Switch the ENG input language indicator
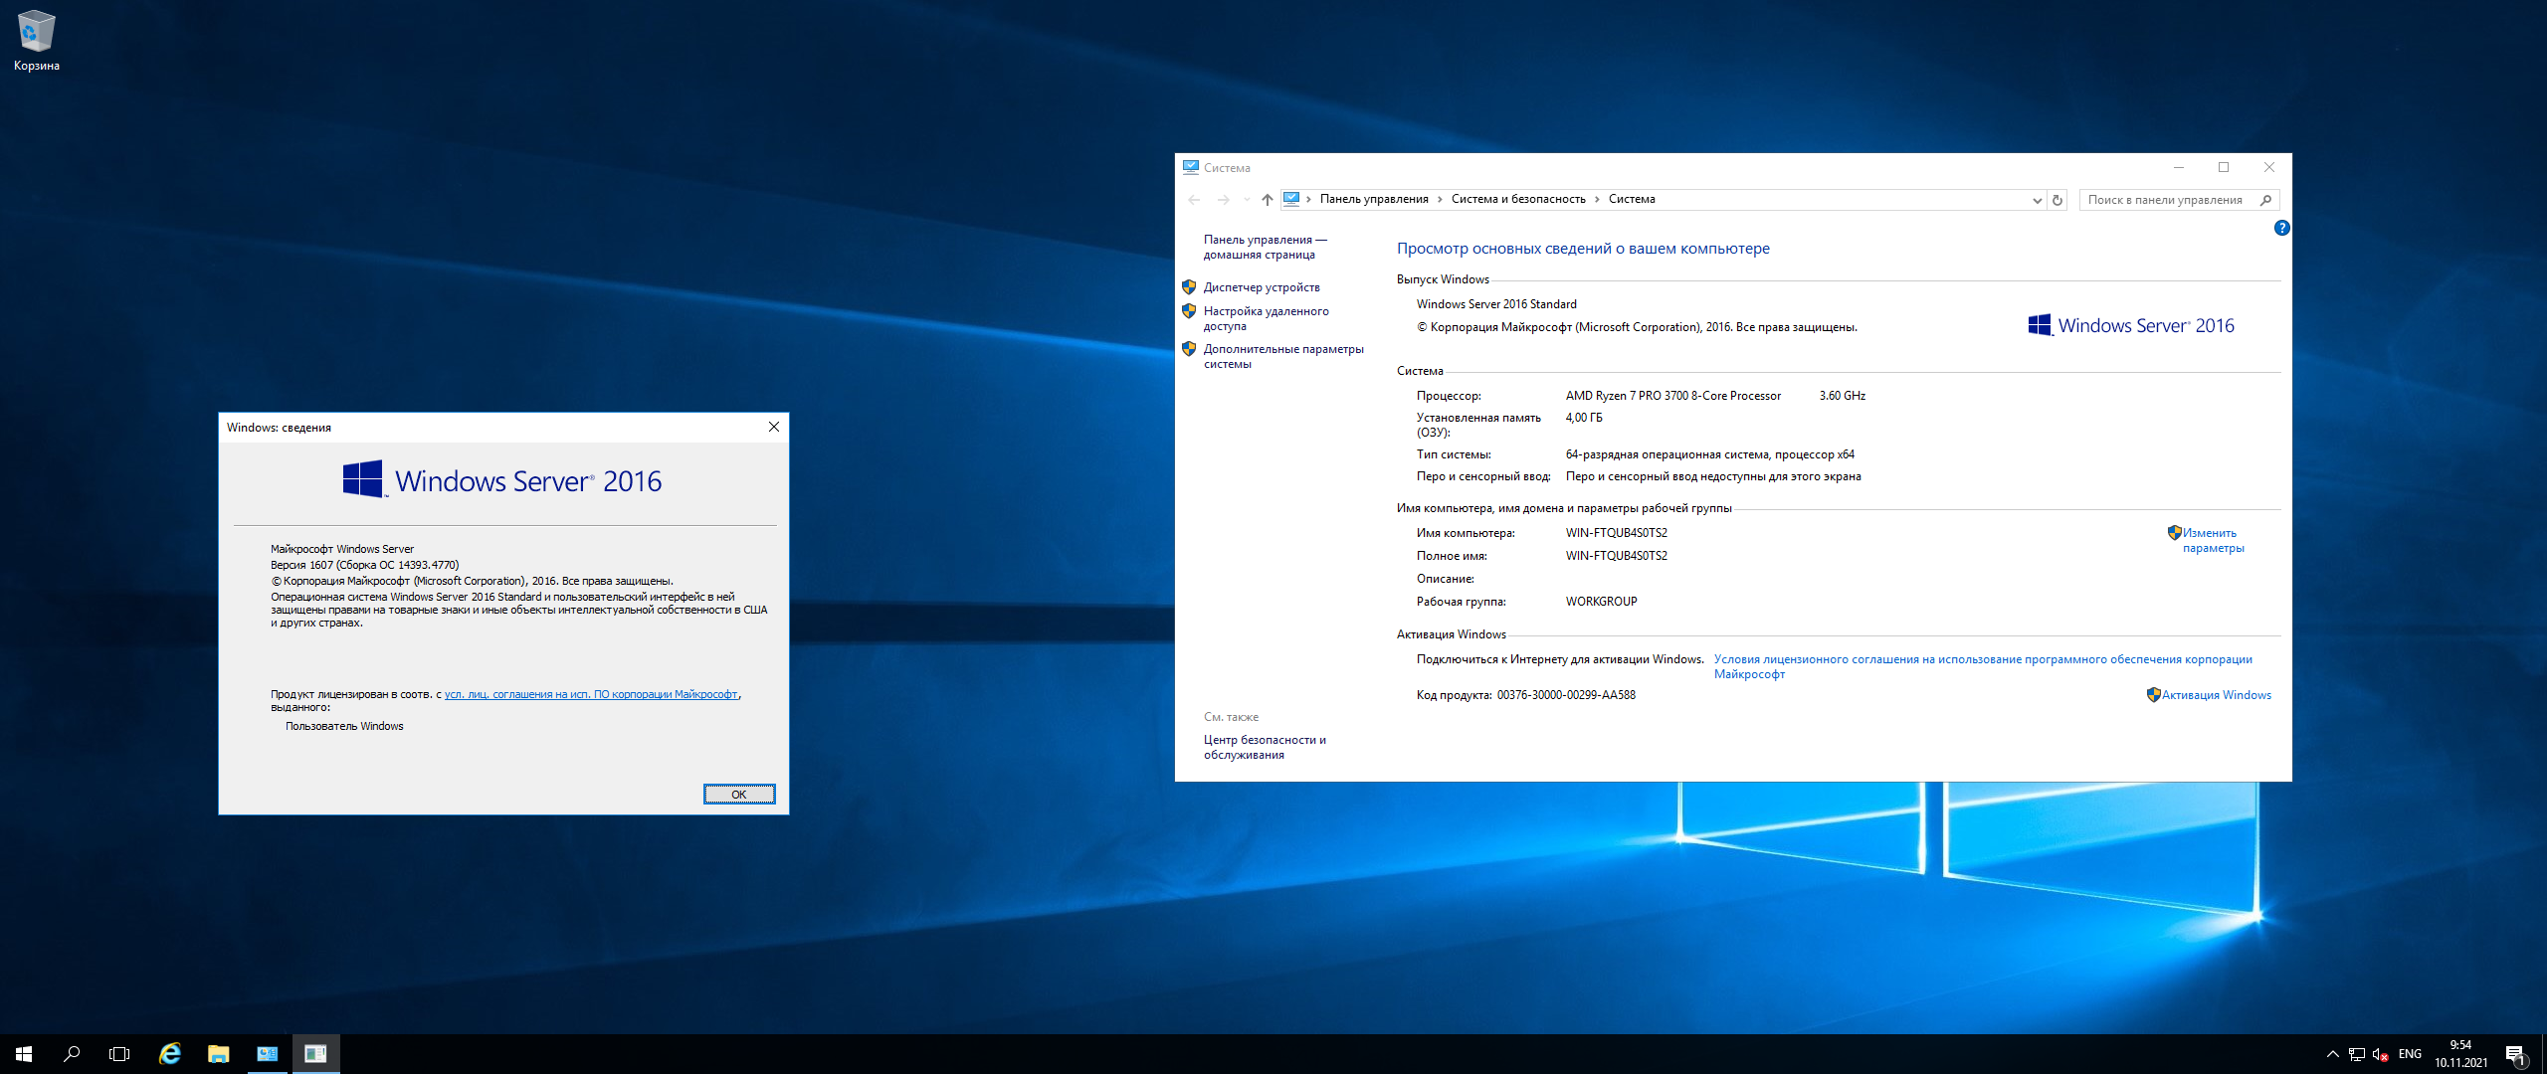 coord(2410,1054)
